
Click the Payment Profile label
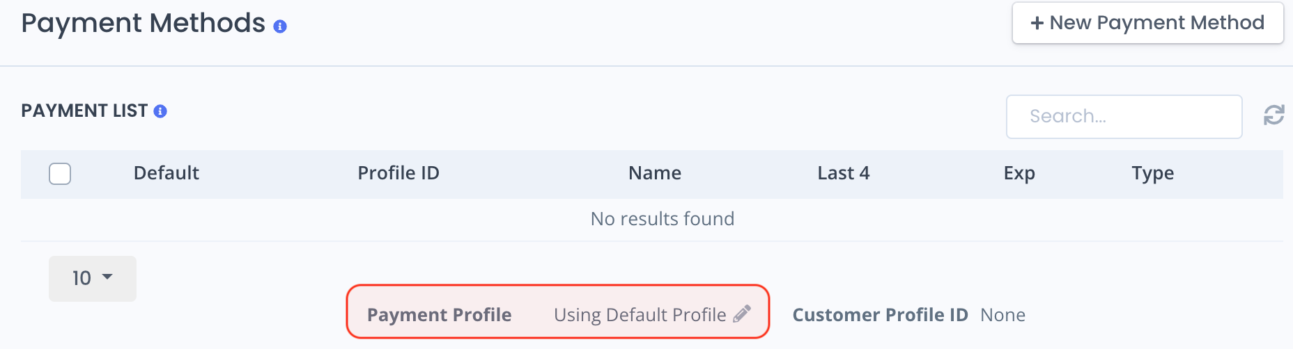pyautogui.click(x=440, y=315)
